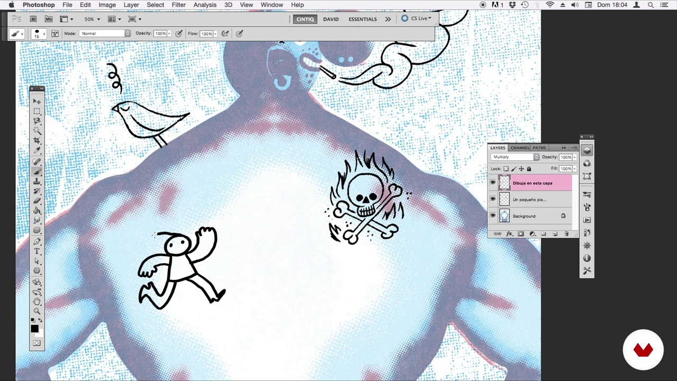Screen dimensions: 677x381
Task: Select the 3D Rotate tool
Action: [37, 282]
